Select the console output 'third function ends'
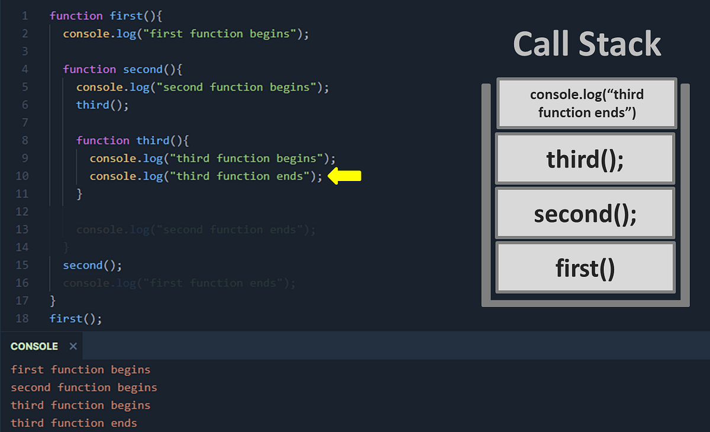This screenshot has height=432, width=710. coord(75,423)
